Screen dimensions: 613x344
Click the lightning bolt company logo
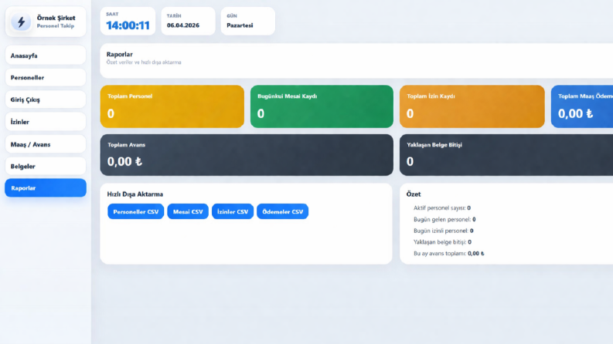click(x=21, y=22)
